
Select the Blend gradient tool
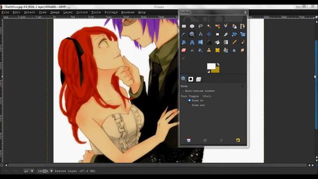(226, 42)
